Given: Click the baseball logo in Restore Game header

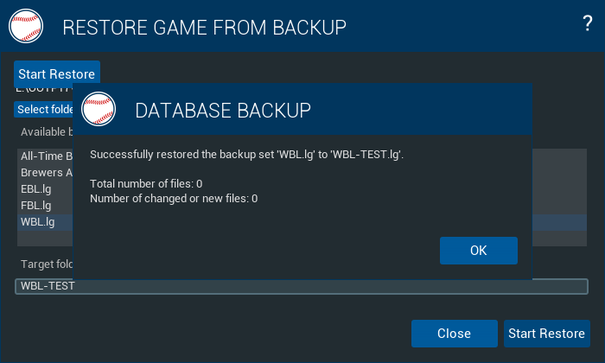Looking at the screenshot, I should pos(26,26).
